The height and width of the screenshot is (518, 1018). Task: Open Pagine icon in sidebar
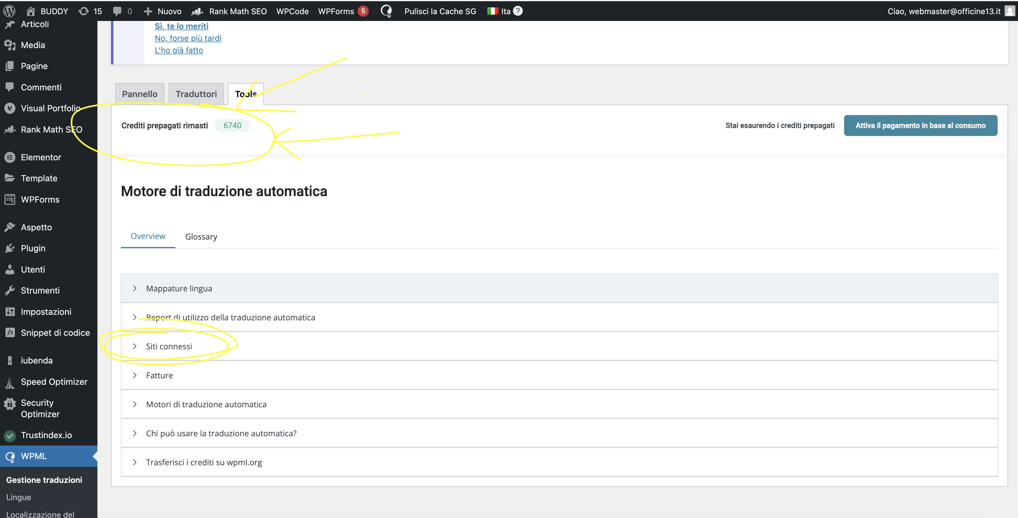click(x=10, y=66)
